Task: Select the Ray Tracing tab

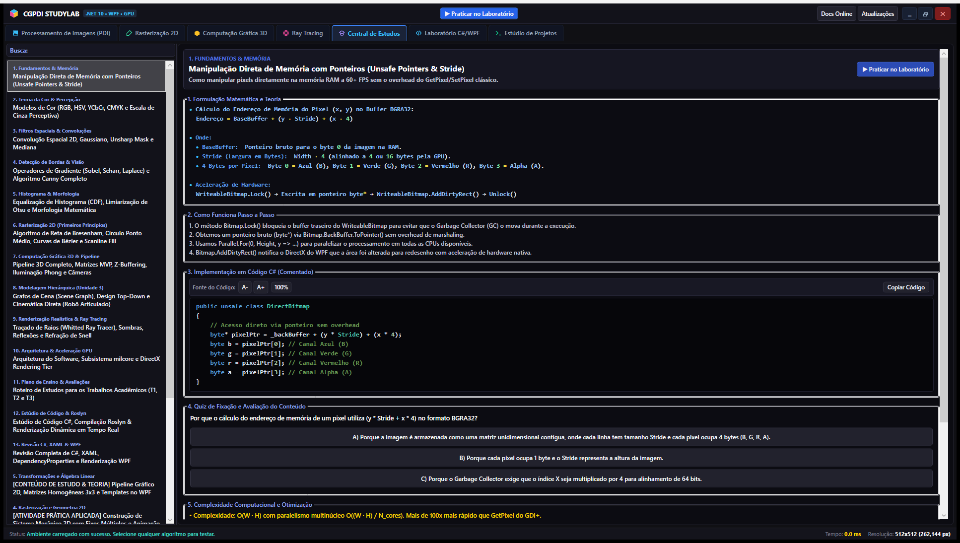Action: point(303,33)
